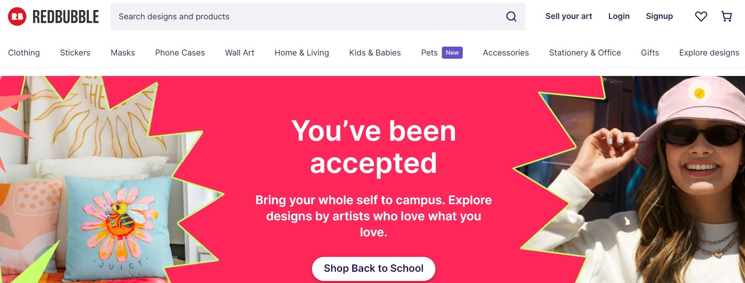
Task: Open the Login link
Action: pos(619,16)
